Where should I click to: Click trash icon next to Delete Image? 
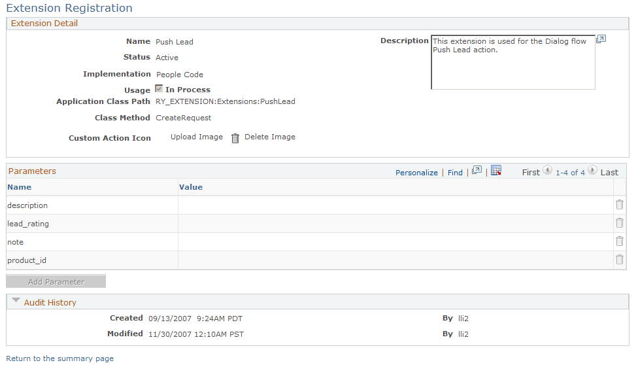[235, 138]
